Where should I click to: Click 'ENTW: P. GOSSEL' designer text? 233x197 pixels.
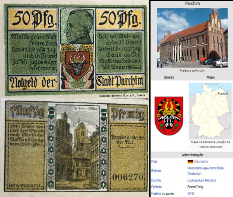tap(25, 185)
